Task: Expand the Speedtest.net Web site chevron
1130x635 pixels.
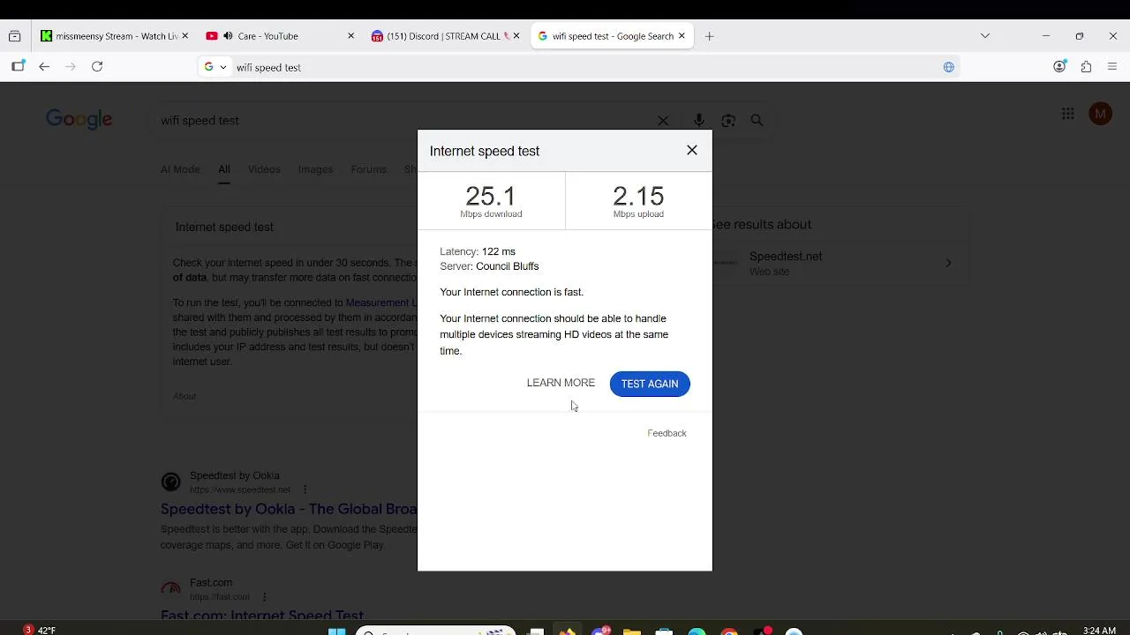Action: click(x=948, y=263)
